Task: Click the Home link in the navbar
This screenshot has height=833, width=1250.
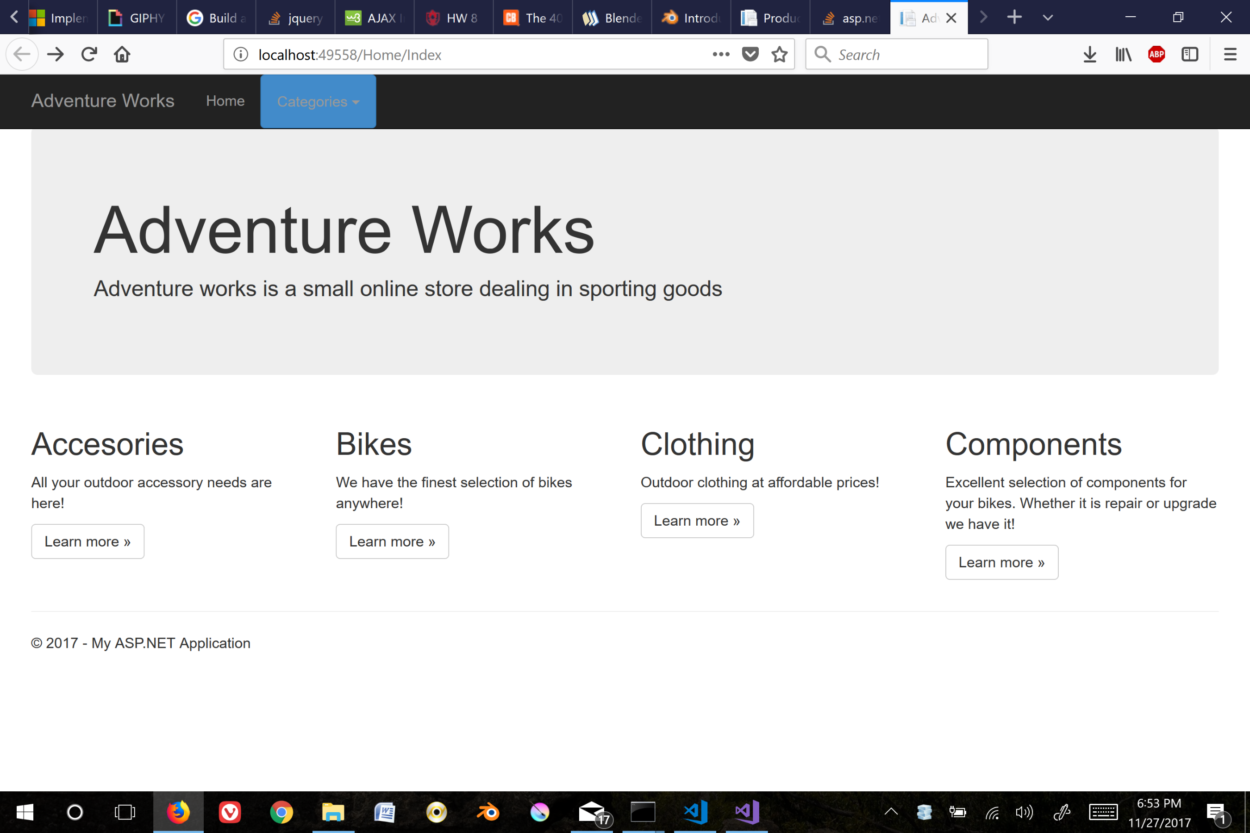Action: coord(225,101)
